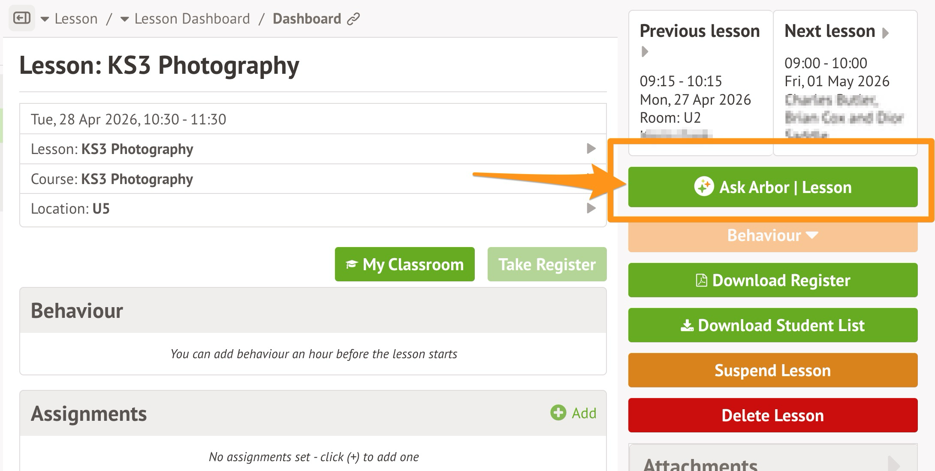Image resolution: width=935 pixels, height=471 pixels.
Task: Select the Dashboard breadcrumb item
Action: click(x=307, y=19)
